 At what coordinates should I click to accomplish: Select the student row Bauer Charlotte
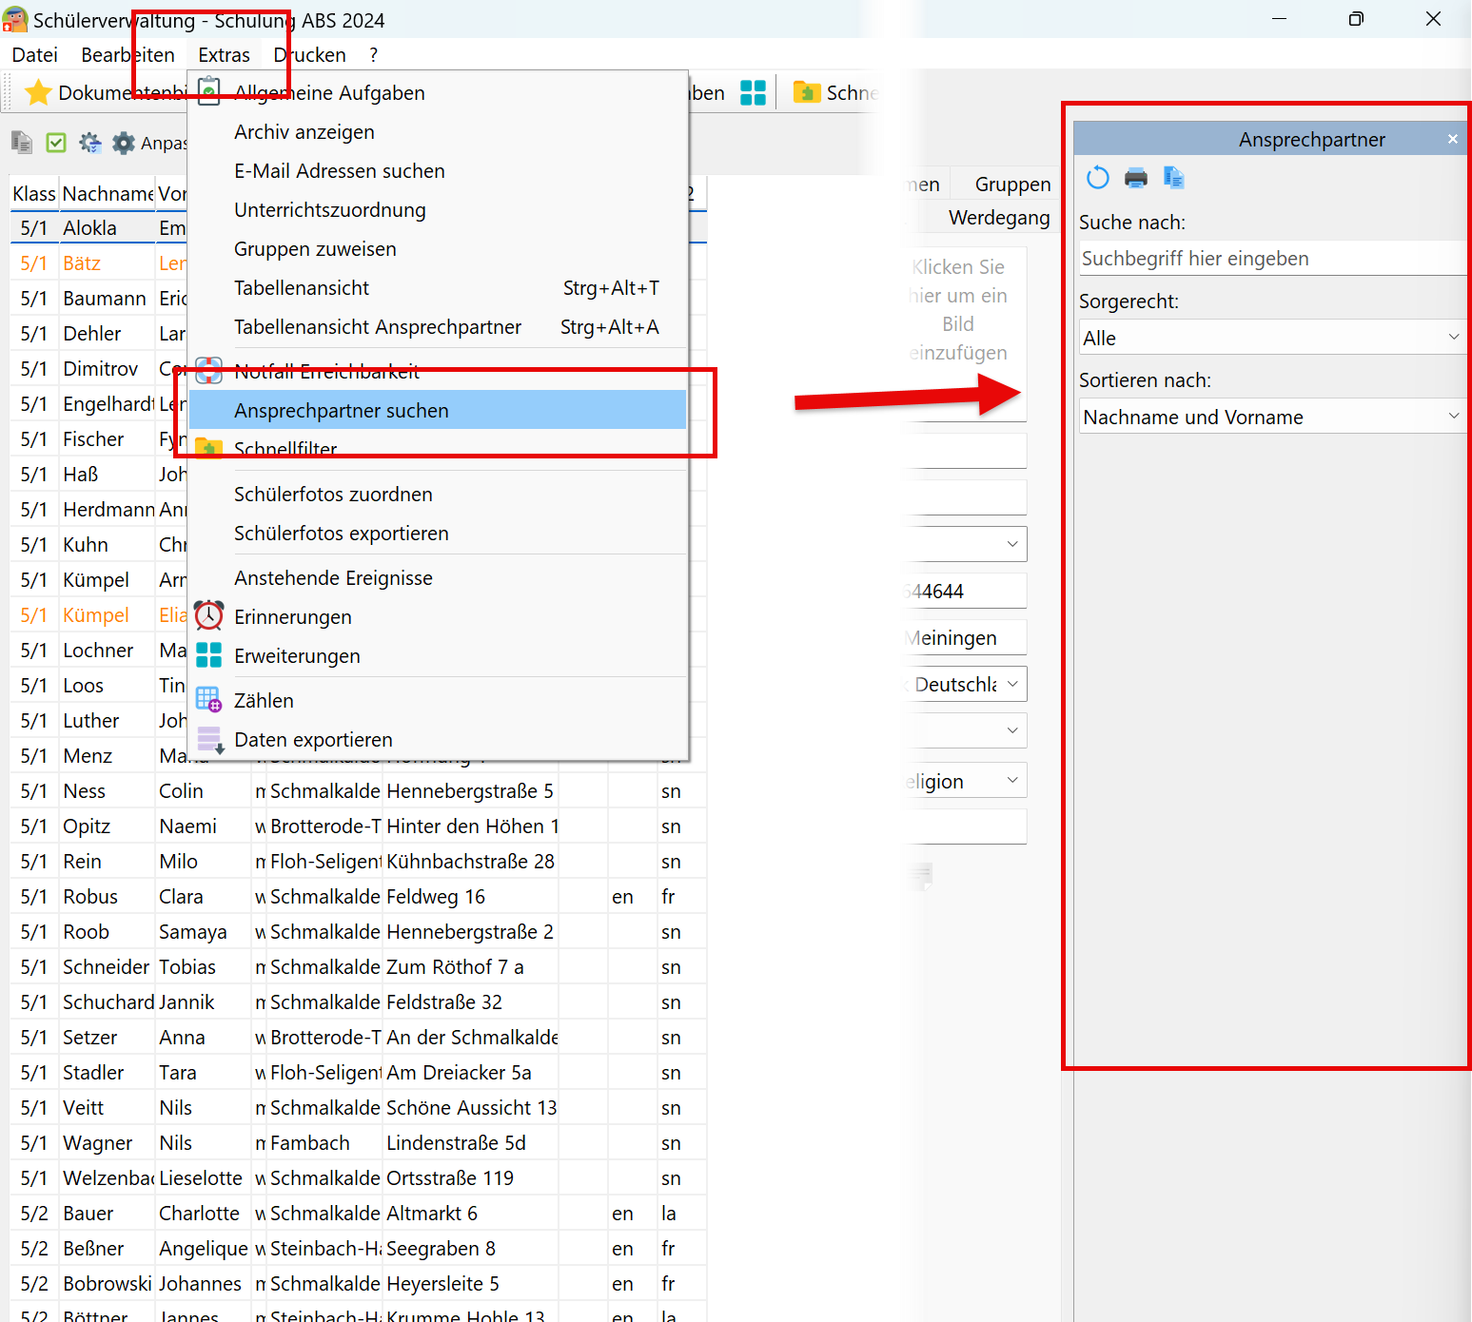[x=358, y=1213]
